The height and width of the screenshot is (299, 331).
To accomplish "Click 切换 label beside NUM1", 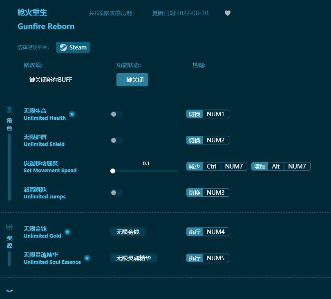I will coord(195,114).
